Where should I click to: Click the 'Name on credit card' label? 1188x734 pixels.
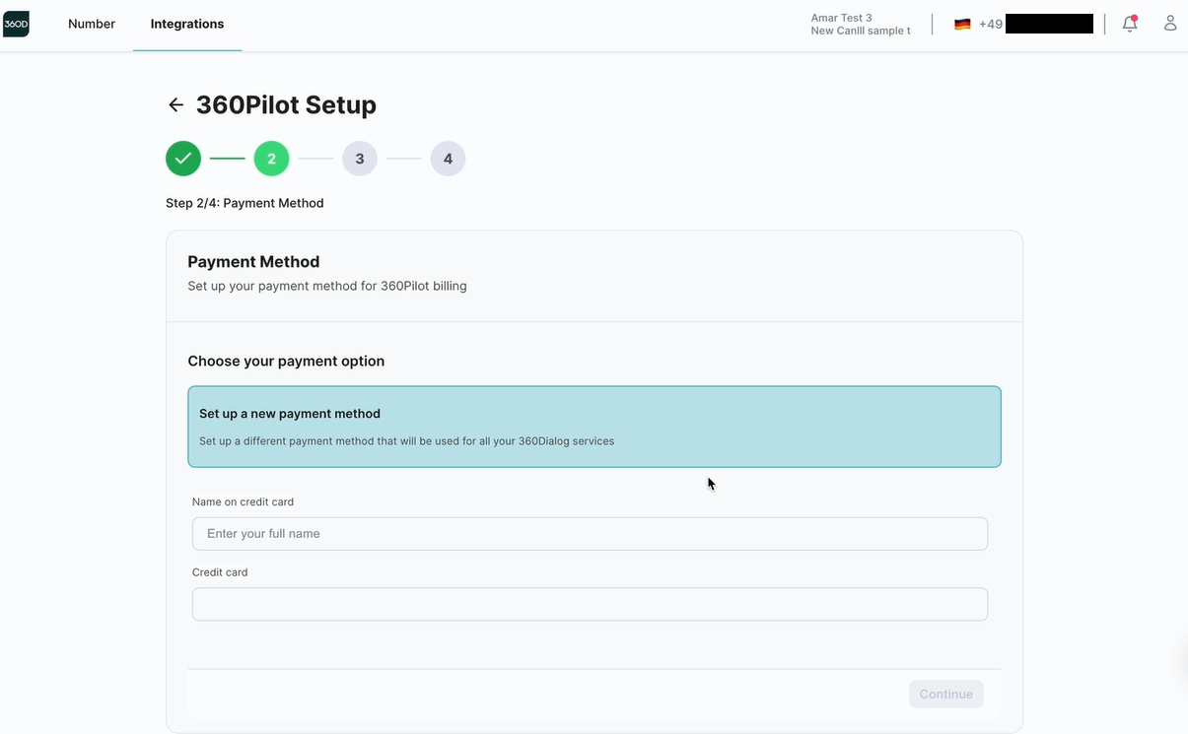243,502
